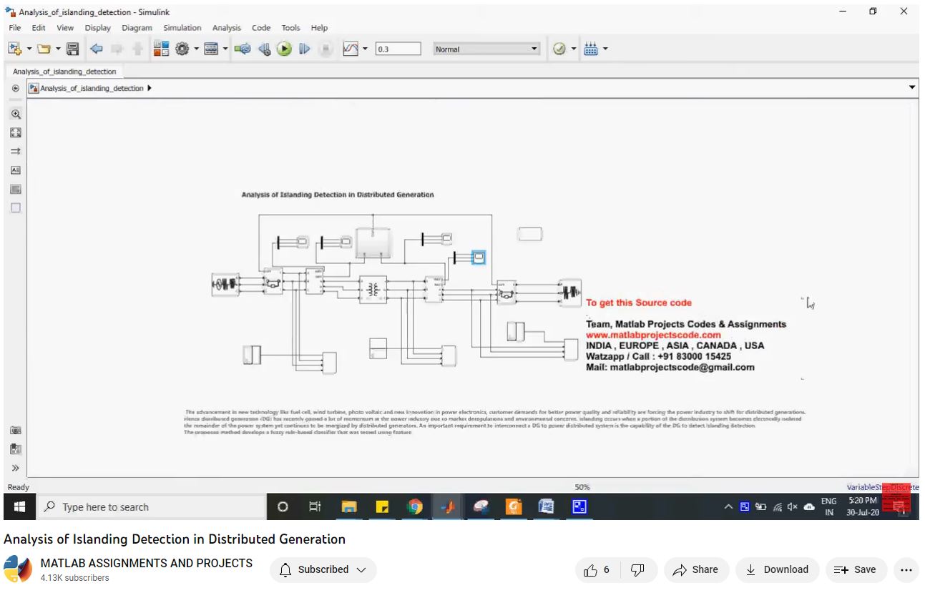Click the screenshot camera icon in lower palette
925x593 pixels.
coord(16,431)
